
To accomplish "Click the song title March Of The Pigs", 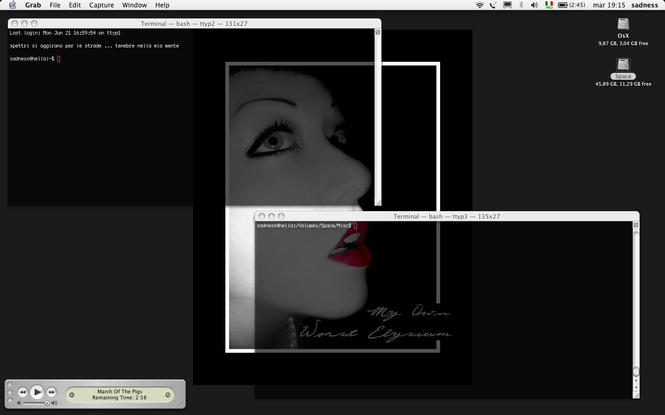I will pyautogui.click(x=120, y=391).
